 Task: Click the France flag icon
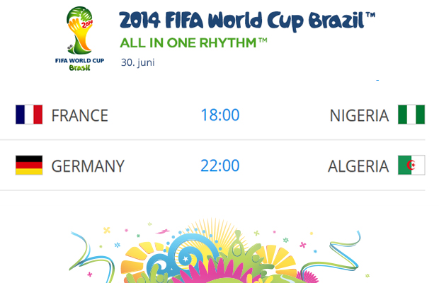coord(29,115)
